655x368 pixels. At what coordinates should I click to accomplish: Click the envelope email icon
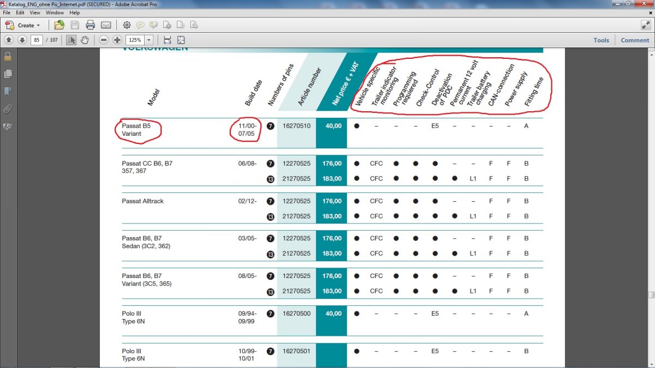click(106, 25)
